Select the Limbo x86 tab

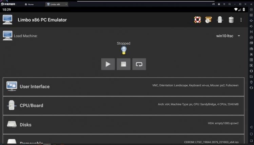[55, 4]
